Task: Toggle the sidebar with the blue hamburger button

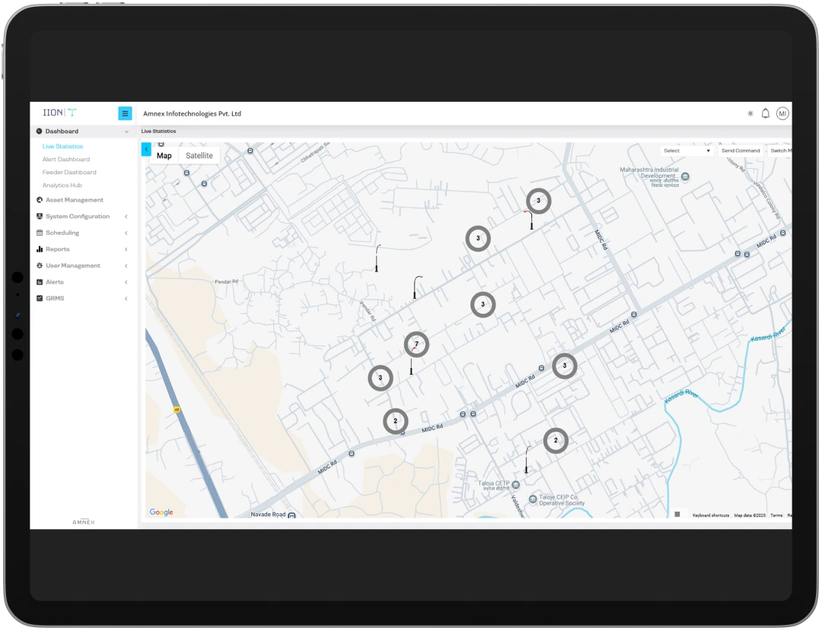Action: click(x=125, y=113)
